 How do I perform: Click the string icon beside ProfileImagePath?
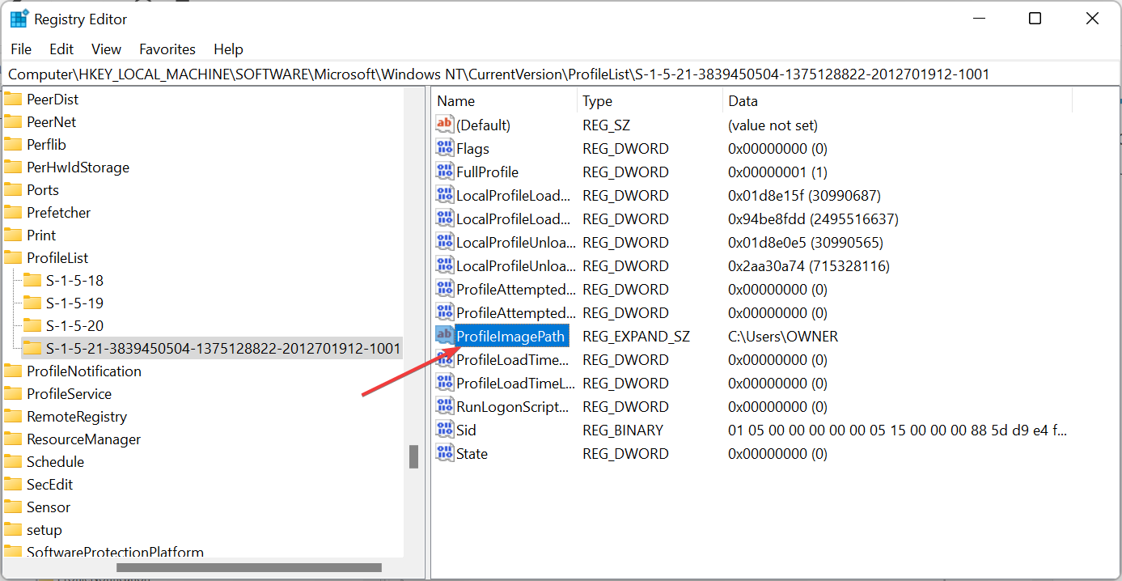445,336
